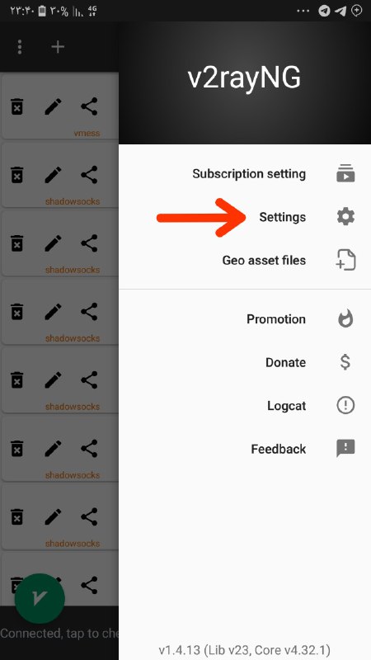Tap the green V connection toggle button
This screenshot has height=660, width=371.
pos(40,599)
